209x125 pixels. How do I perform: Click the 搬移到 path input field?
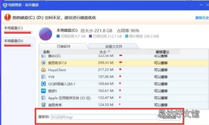coord(104,117)
